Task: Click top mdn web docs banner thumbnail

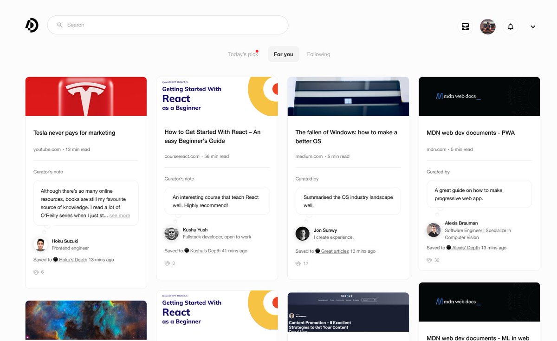Action: click(x=479, y=97)
